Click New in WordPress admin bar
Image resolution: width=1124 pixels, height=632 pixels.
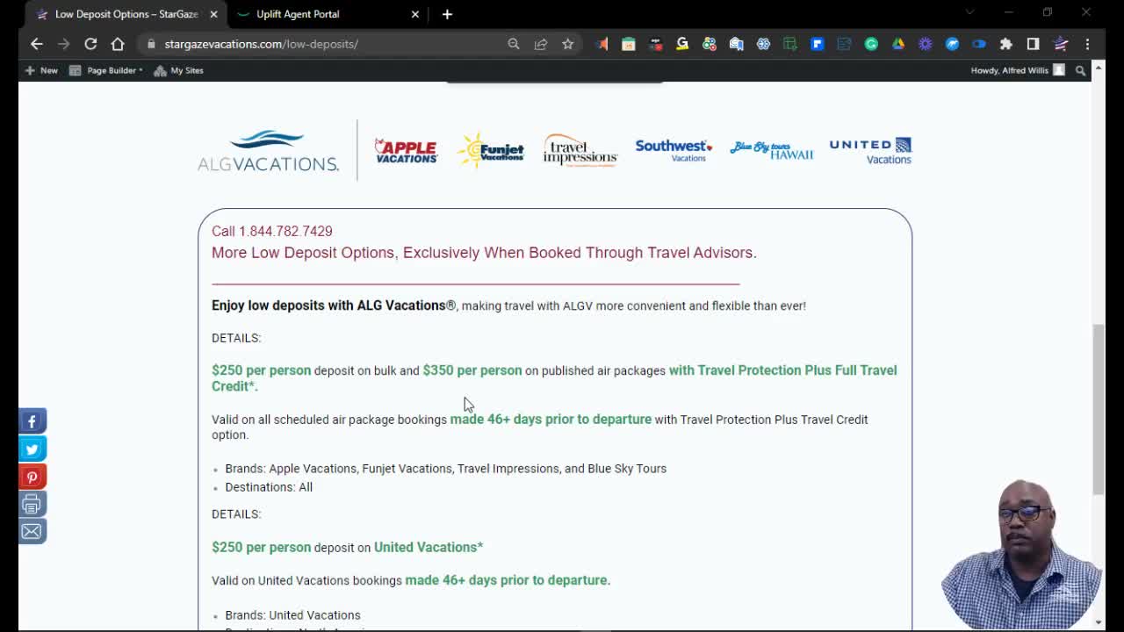click(x=41, y=70)
